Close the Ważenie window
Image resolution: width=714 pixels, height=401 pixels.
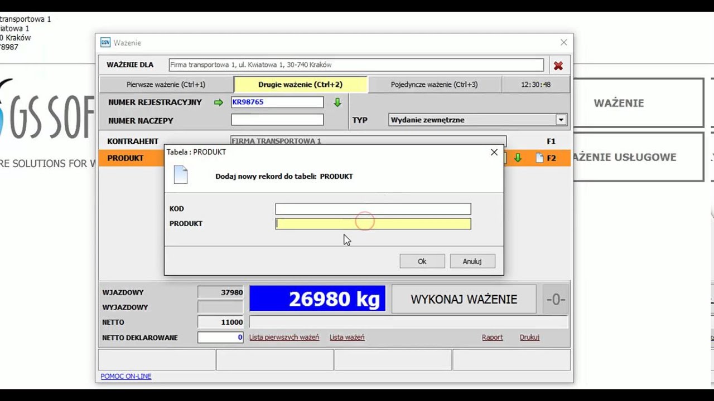tap(563, 42)
